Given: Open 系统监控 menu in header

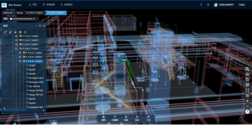Looking at the screenshot, I should point(67,5).
